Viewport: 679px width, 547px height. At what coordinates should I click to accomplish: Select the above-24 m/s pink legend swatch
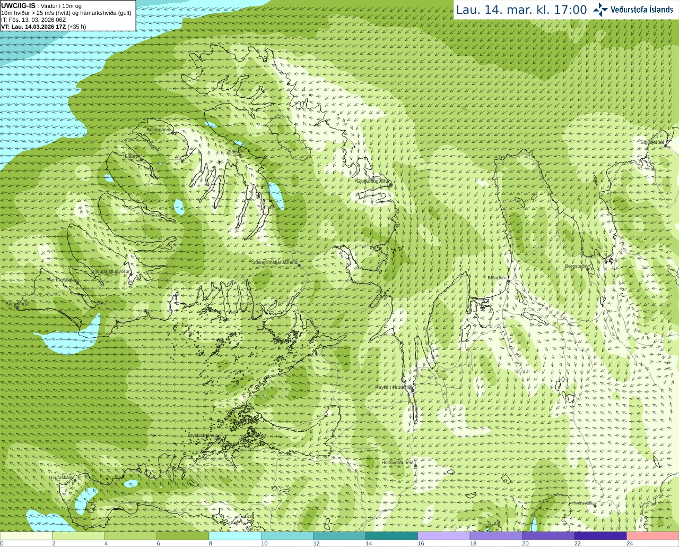[x=653, y=536]
